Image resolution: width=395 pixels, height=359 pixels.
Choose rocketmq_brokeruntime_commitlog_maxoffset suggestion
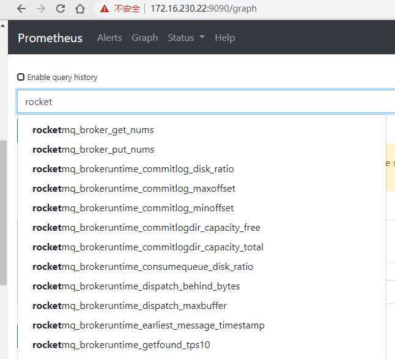(x=202, y=189)
